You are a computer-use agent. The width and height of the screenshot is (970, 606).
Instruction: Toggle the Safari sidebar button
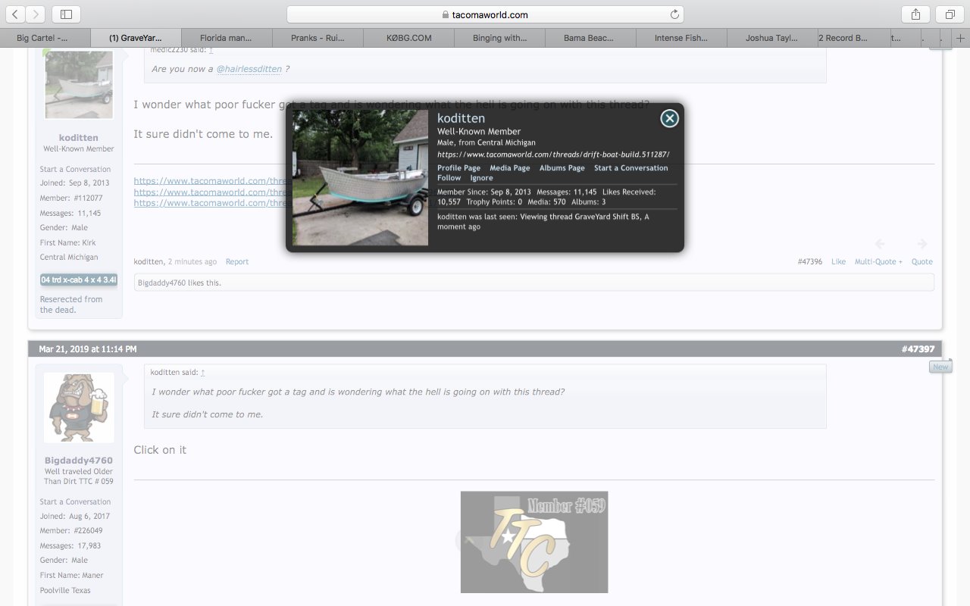tap(66, 14)
